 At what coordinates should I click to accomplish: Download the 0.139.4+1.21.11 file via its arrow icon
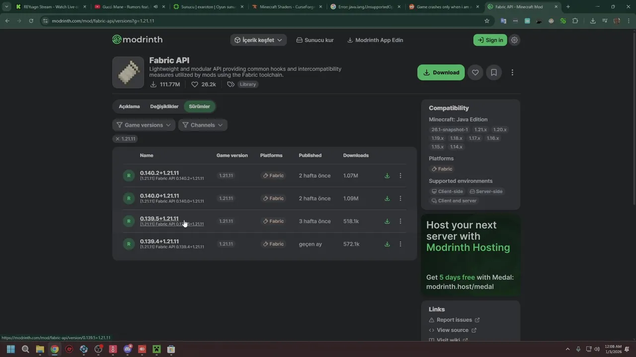pos(387,244)
